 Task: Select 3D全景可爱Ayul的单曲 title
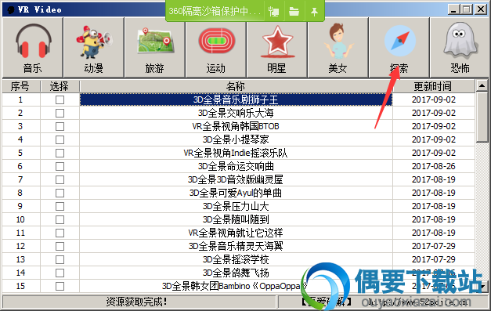236,193
